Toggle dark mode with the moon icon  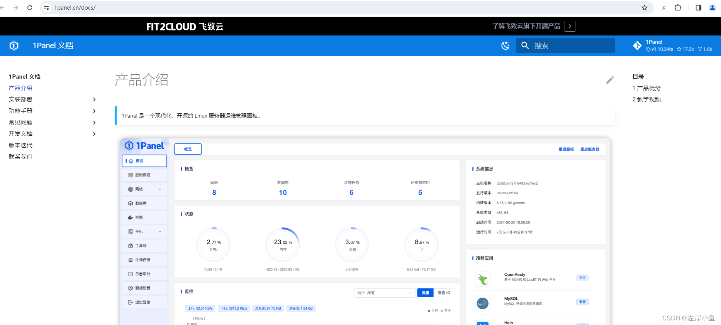click(505, 45)
